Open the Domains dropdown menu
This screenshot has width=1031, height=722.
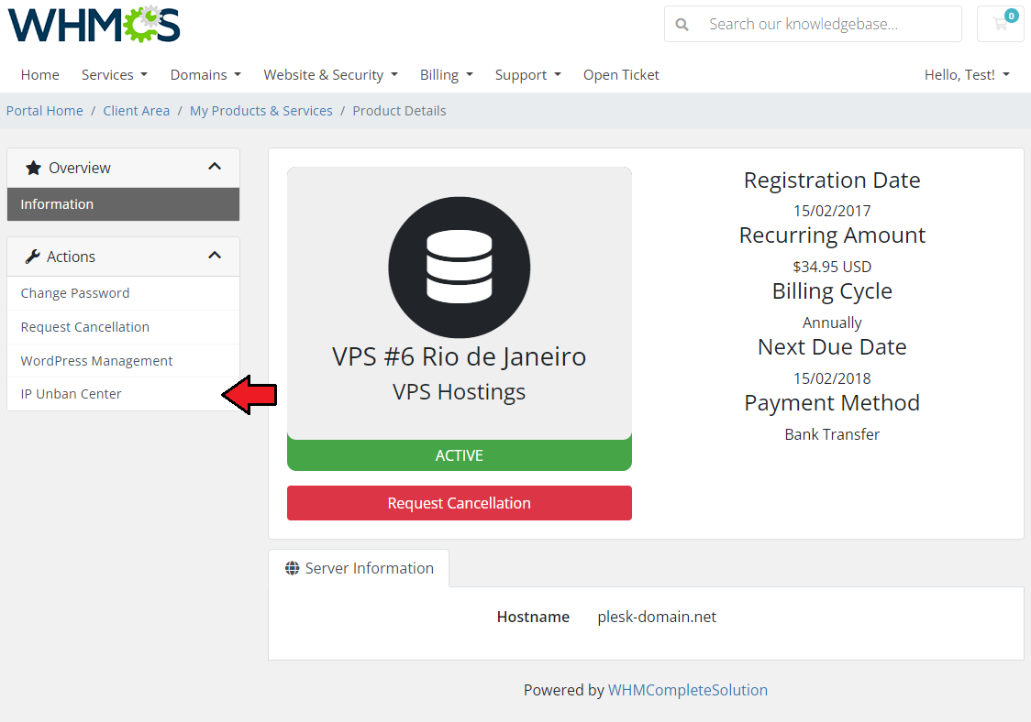pos(205,75)
